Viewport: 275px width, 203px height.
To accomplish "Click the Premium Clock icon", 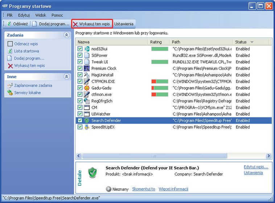I will tap(87, 68).
